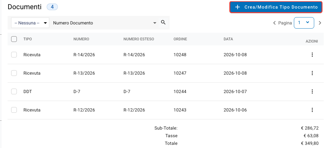Viewport: 325px width, 148px height.
Task: Sort by TIPO column header
Action: (x=28, y=39)
